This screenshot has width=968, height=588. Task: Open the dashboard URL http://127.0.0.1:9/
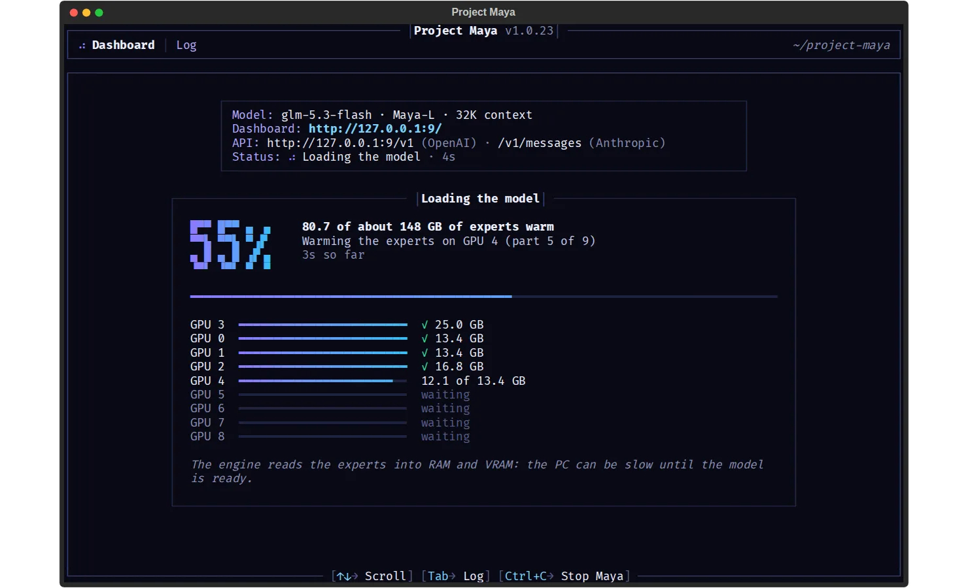(375, 129)
